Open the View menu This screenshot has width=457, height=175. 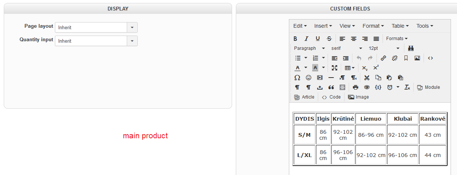click(348, 26)
